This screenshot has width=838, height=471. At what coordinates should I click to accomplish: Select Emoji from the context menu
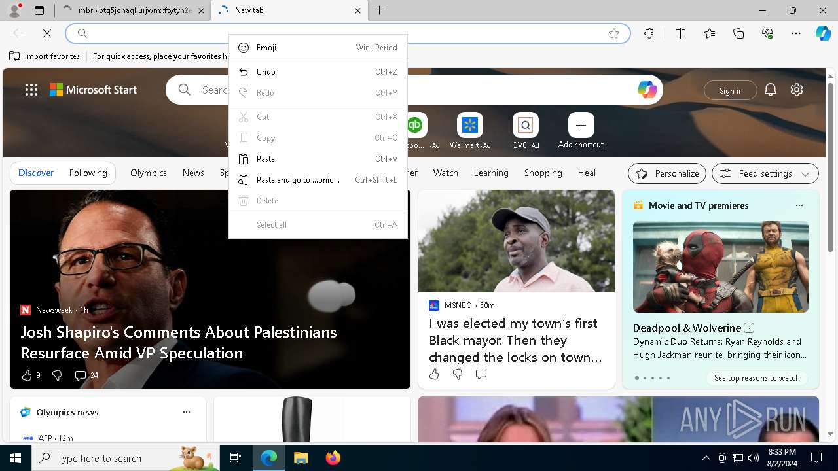(x=318, y=48)
